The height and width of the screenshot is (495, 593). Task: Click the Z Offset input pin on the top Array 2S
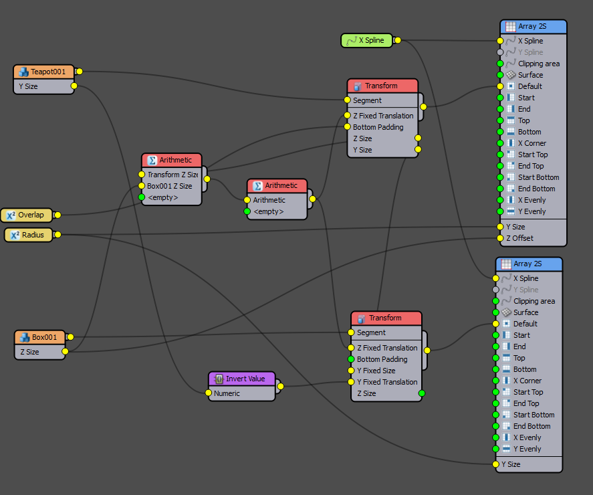(499, 237)
